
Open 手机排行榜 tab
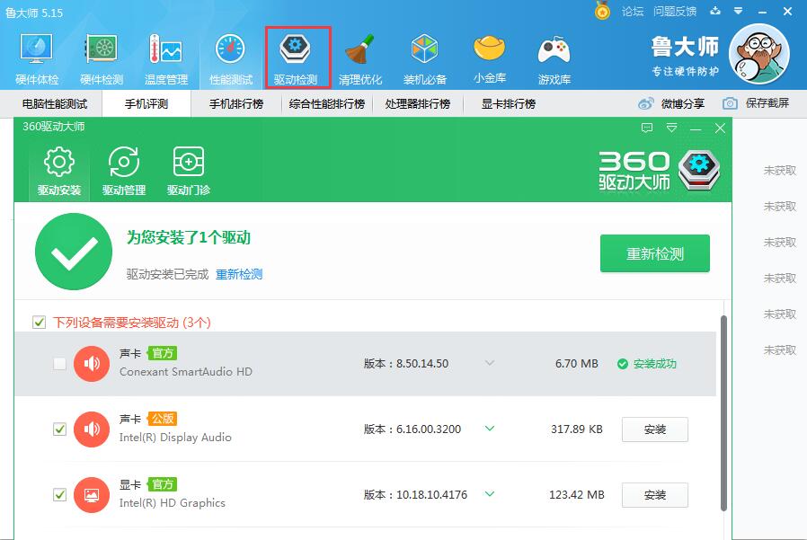point(236,104)
